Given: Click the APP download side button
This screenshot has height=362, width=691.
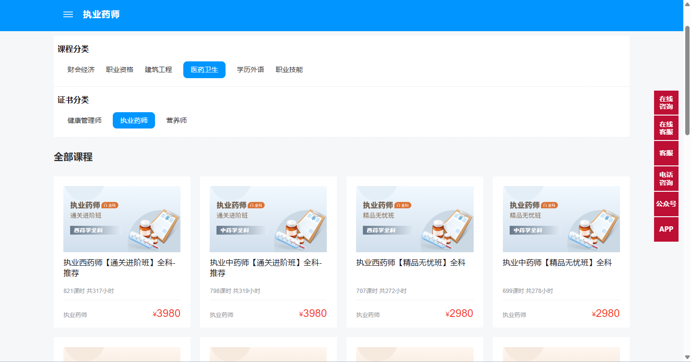Looking at the screenshot, I should click(666, 229).
